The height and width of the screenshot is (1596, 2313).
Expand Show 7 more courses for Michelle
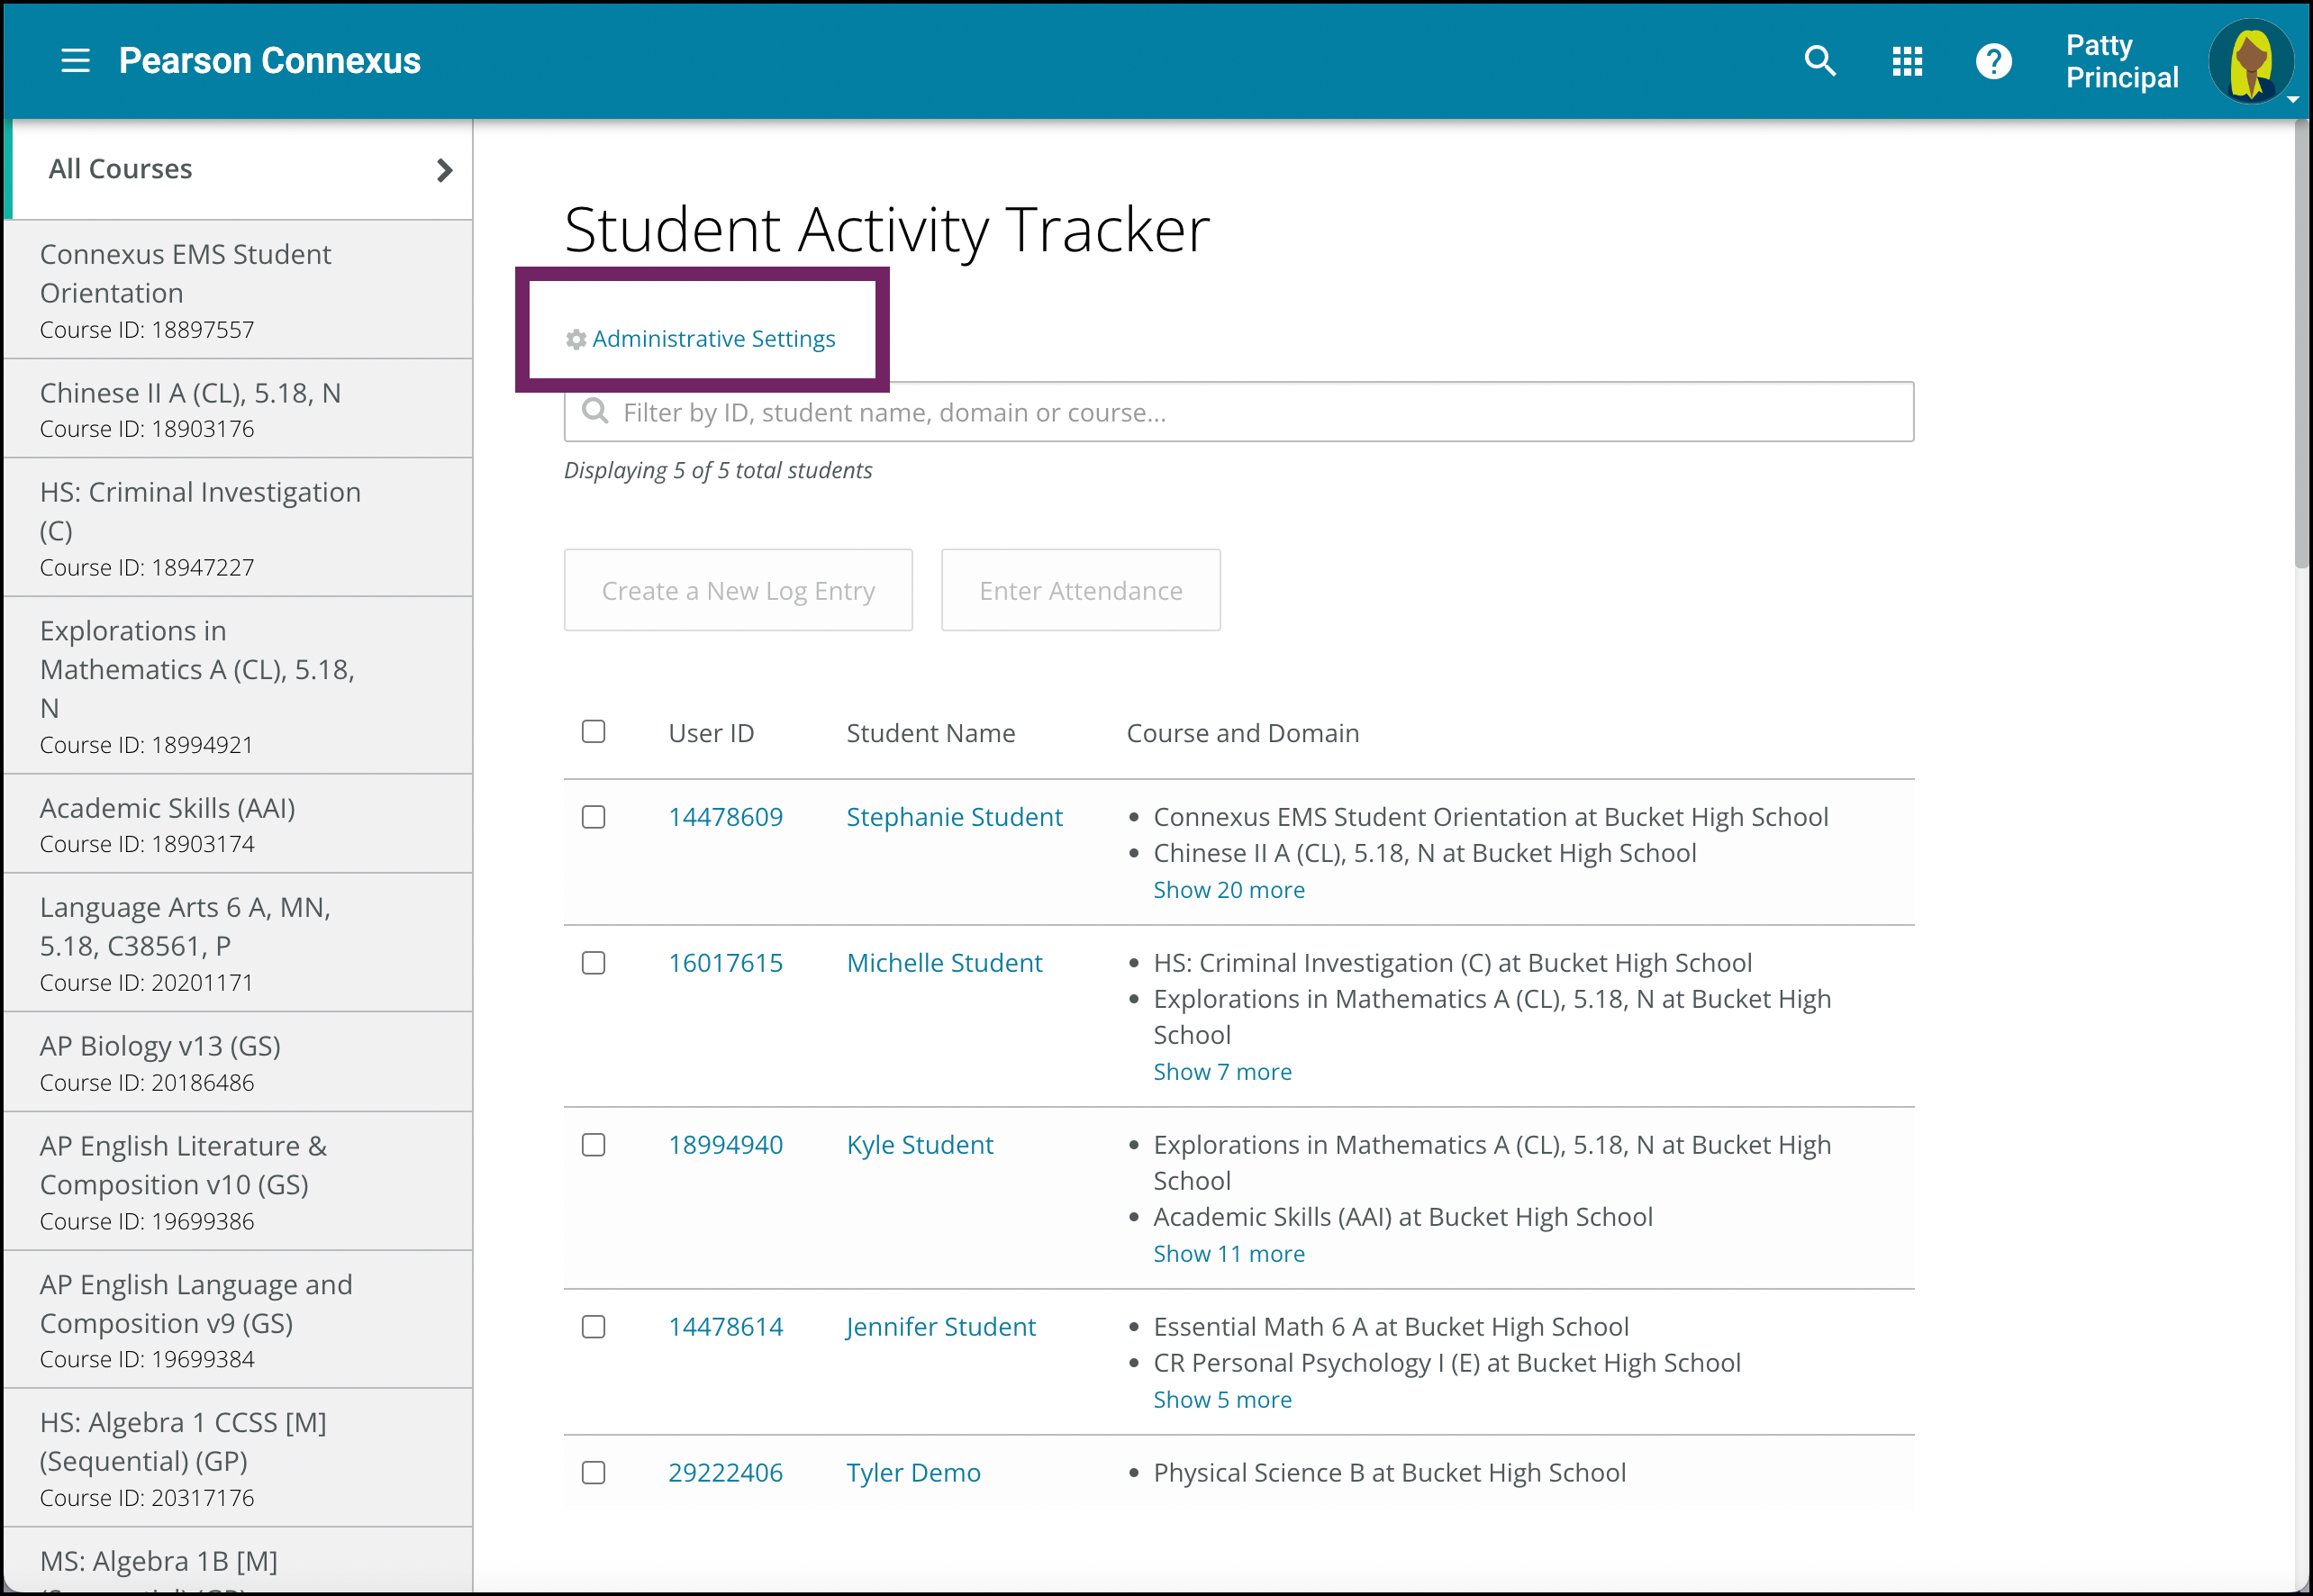coord(1222,1071)
